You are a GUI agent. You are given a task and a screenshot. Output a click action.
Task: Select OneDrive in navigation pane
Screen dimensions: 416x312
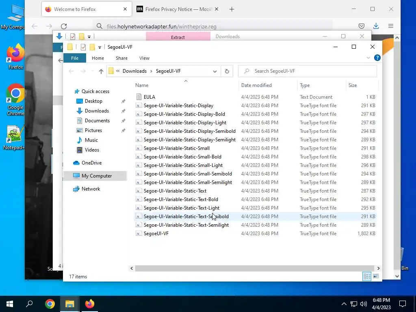click(91, 163)
